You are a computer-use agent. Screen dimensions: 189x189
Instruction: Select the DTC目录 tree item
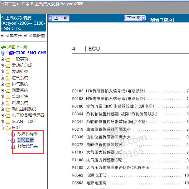pos(26,140)
